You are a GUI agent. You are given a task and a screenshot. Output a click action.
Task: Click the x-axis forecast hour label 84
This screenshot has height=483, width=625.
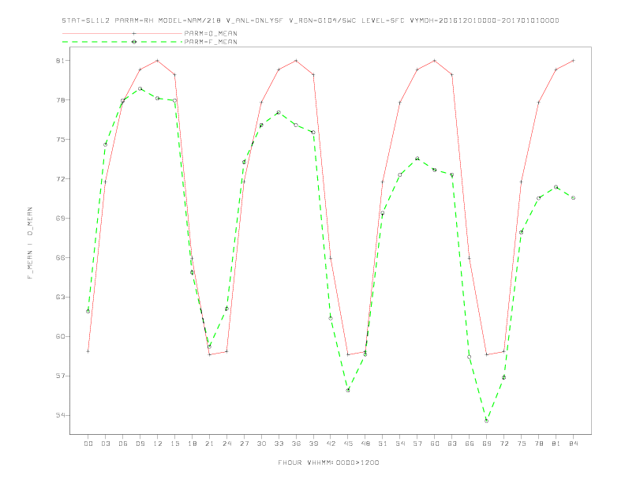click(574, 444)
